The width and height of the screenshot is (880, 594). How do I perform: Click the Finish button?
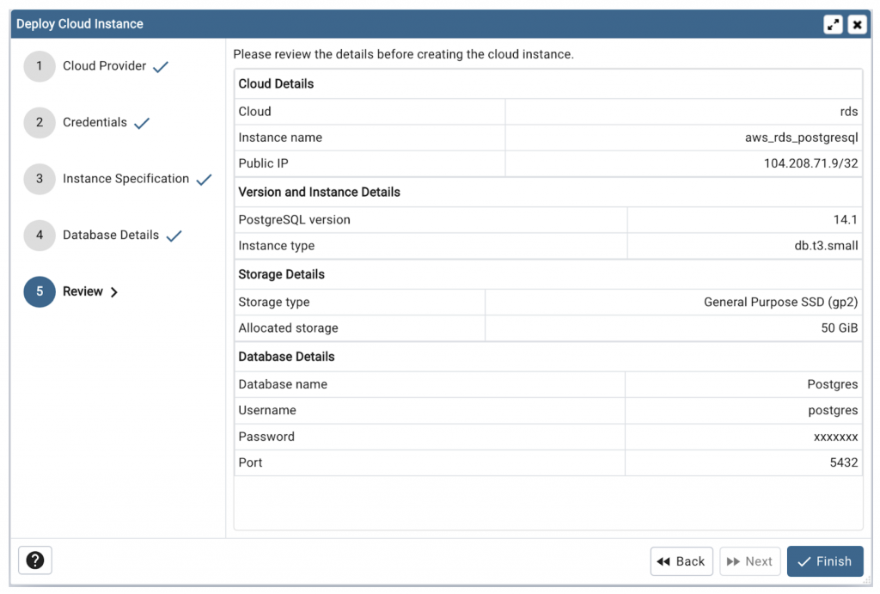click(825, 561)
